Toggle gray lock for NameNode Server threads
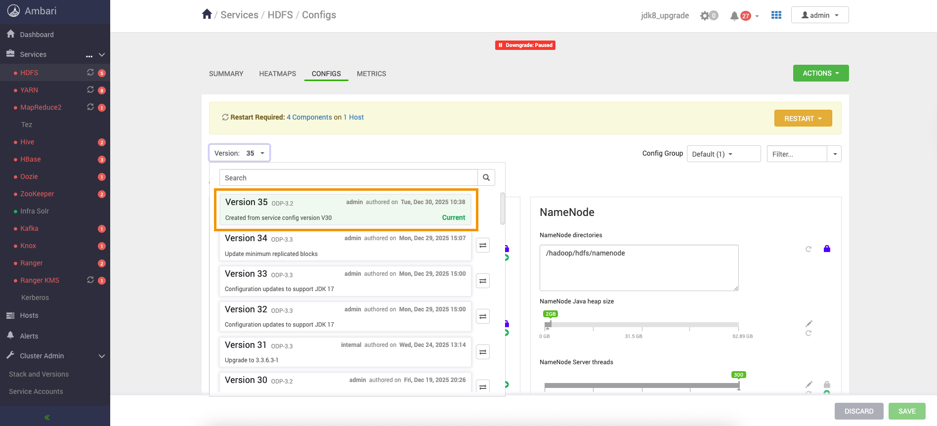Image resolution: width=937 pixels, height=426 pixels. point(827,384)
